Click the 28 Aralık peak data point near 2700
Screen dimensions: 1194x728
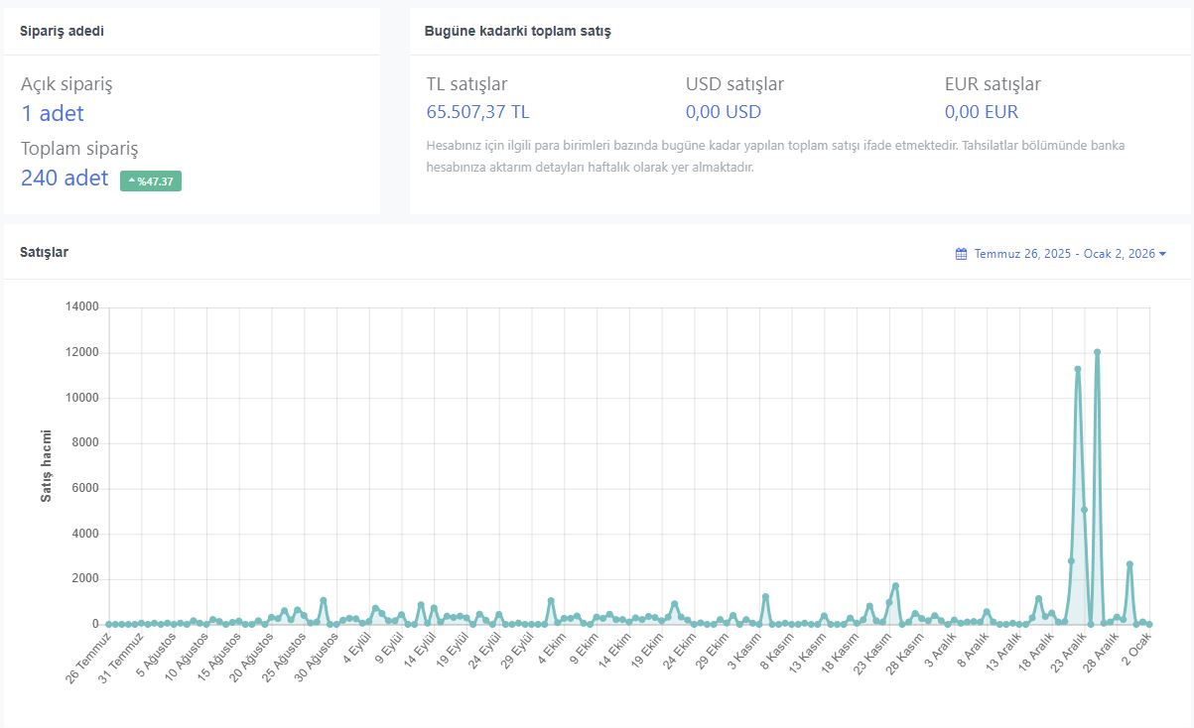pos(1129,564)
